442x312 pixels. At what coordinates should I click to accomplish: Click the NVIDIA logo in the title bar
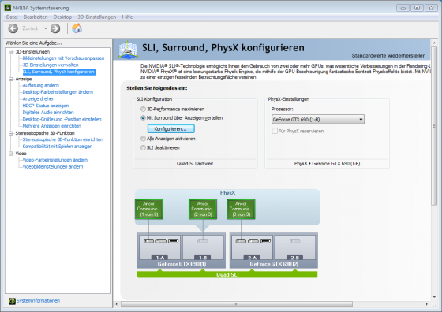click(x=8, y=8)
